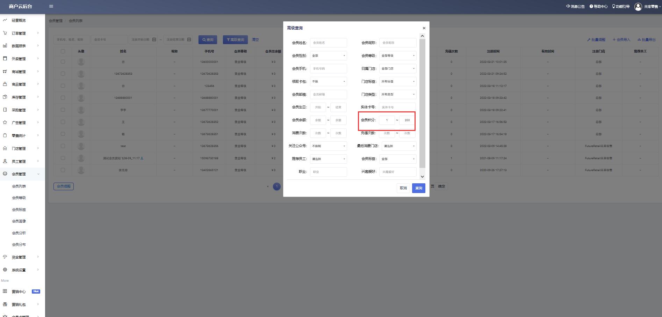662x317 pixels.
Task: Check the row with phone 13600000001
Action: [63, 62]
